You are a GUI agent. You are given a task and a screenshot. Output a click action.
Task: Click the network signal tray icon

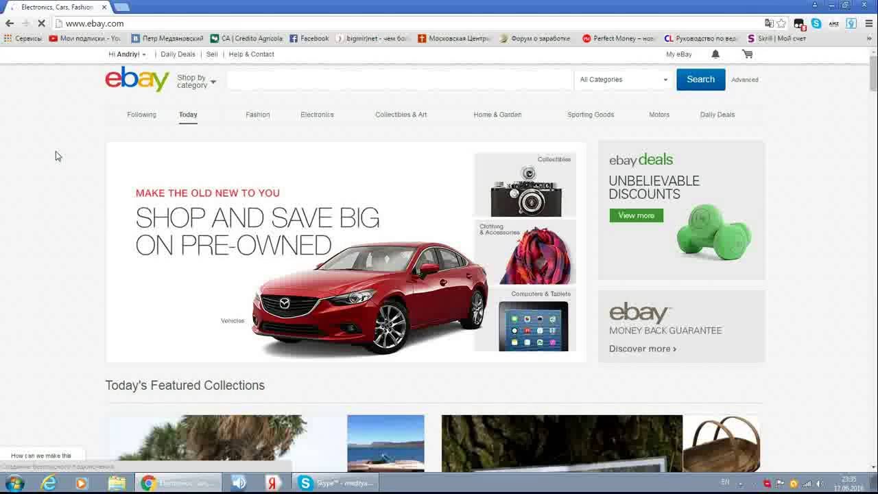click(807, 484)
